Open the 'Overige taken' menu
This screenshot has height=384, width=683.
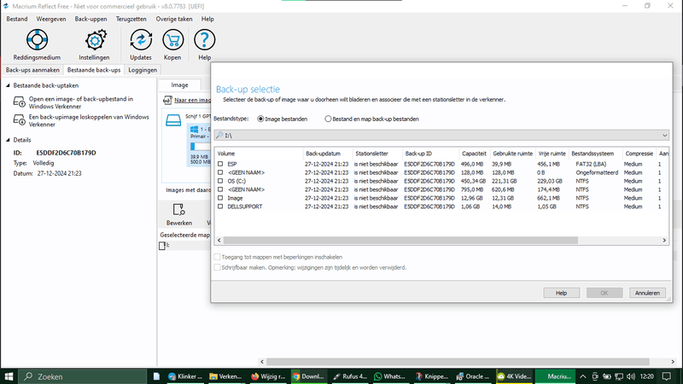[174, 19]
